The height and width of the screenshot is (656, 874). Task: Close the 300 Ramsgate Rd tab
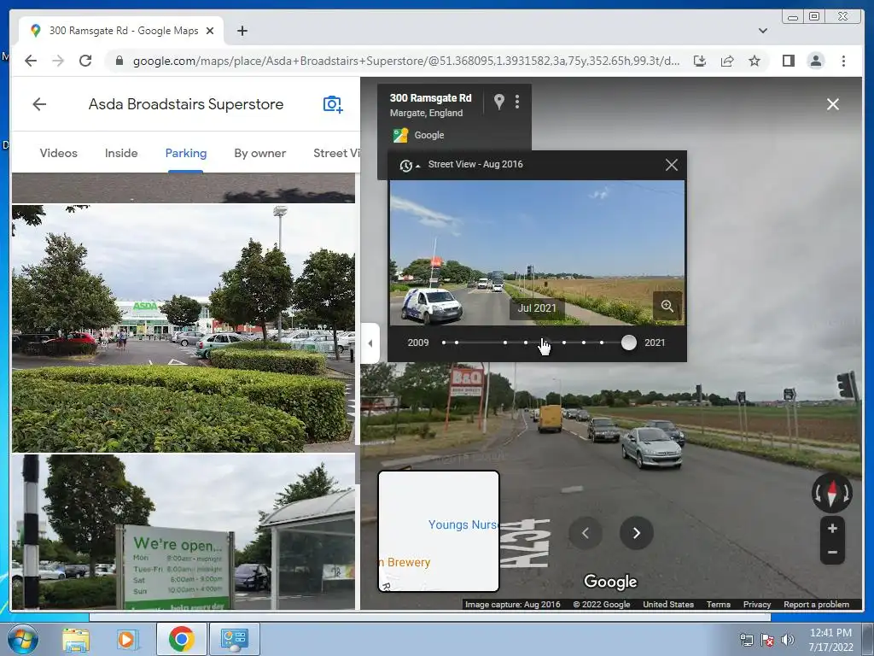210,31
